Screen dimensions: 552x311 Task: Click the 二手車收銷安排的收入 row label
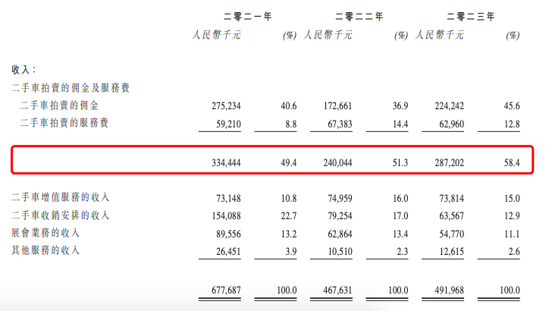coord(61,216)
